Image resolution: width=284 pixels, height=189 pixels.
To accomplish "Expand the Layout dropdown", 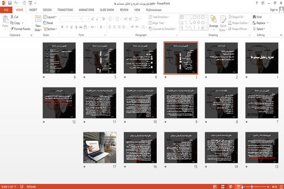I will tap(50, 17).
